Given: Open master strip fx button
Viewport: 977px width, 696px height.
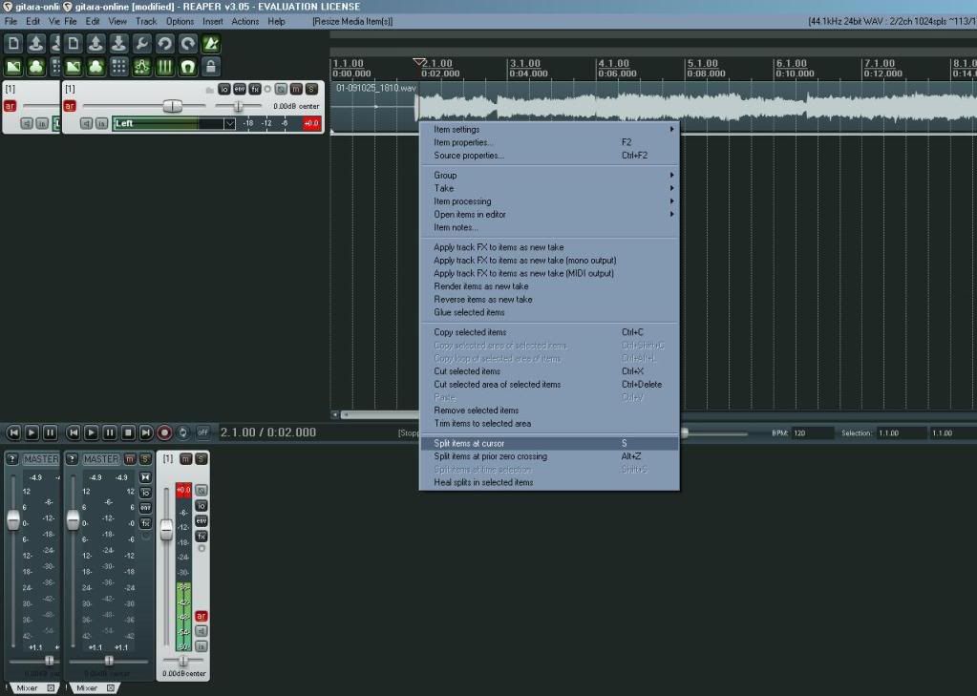Looking at the screenshot, I should pyautogui.click(x=145, y=523).
